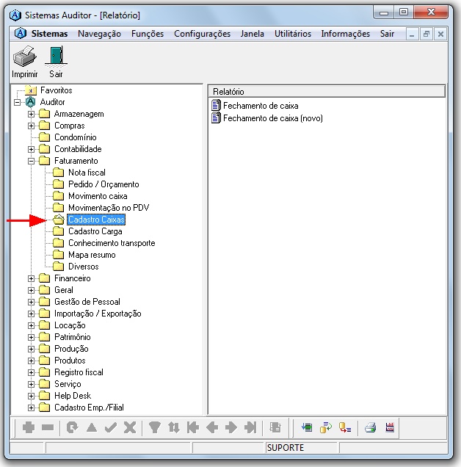Click the Auditor logo icon in menu bar

[21, 33]
